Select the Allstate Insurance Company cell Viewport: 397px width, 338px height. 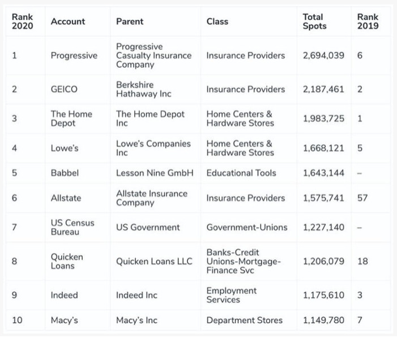[151, 198]
